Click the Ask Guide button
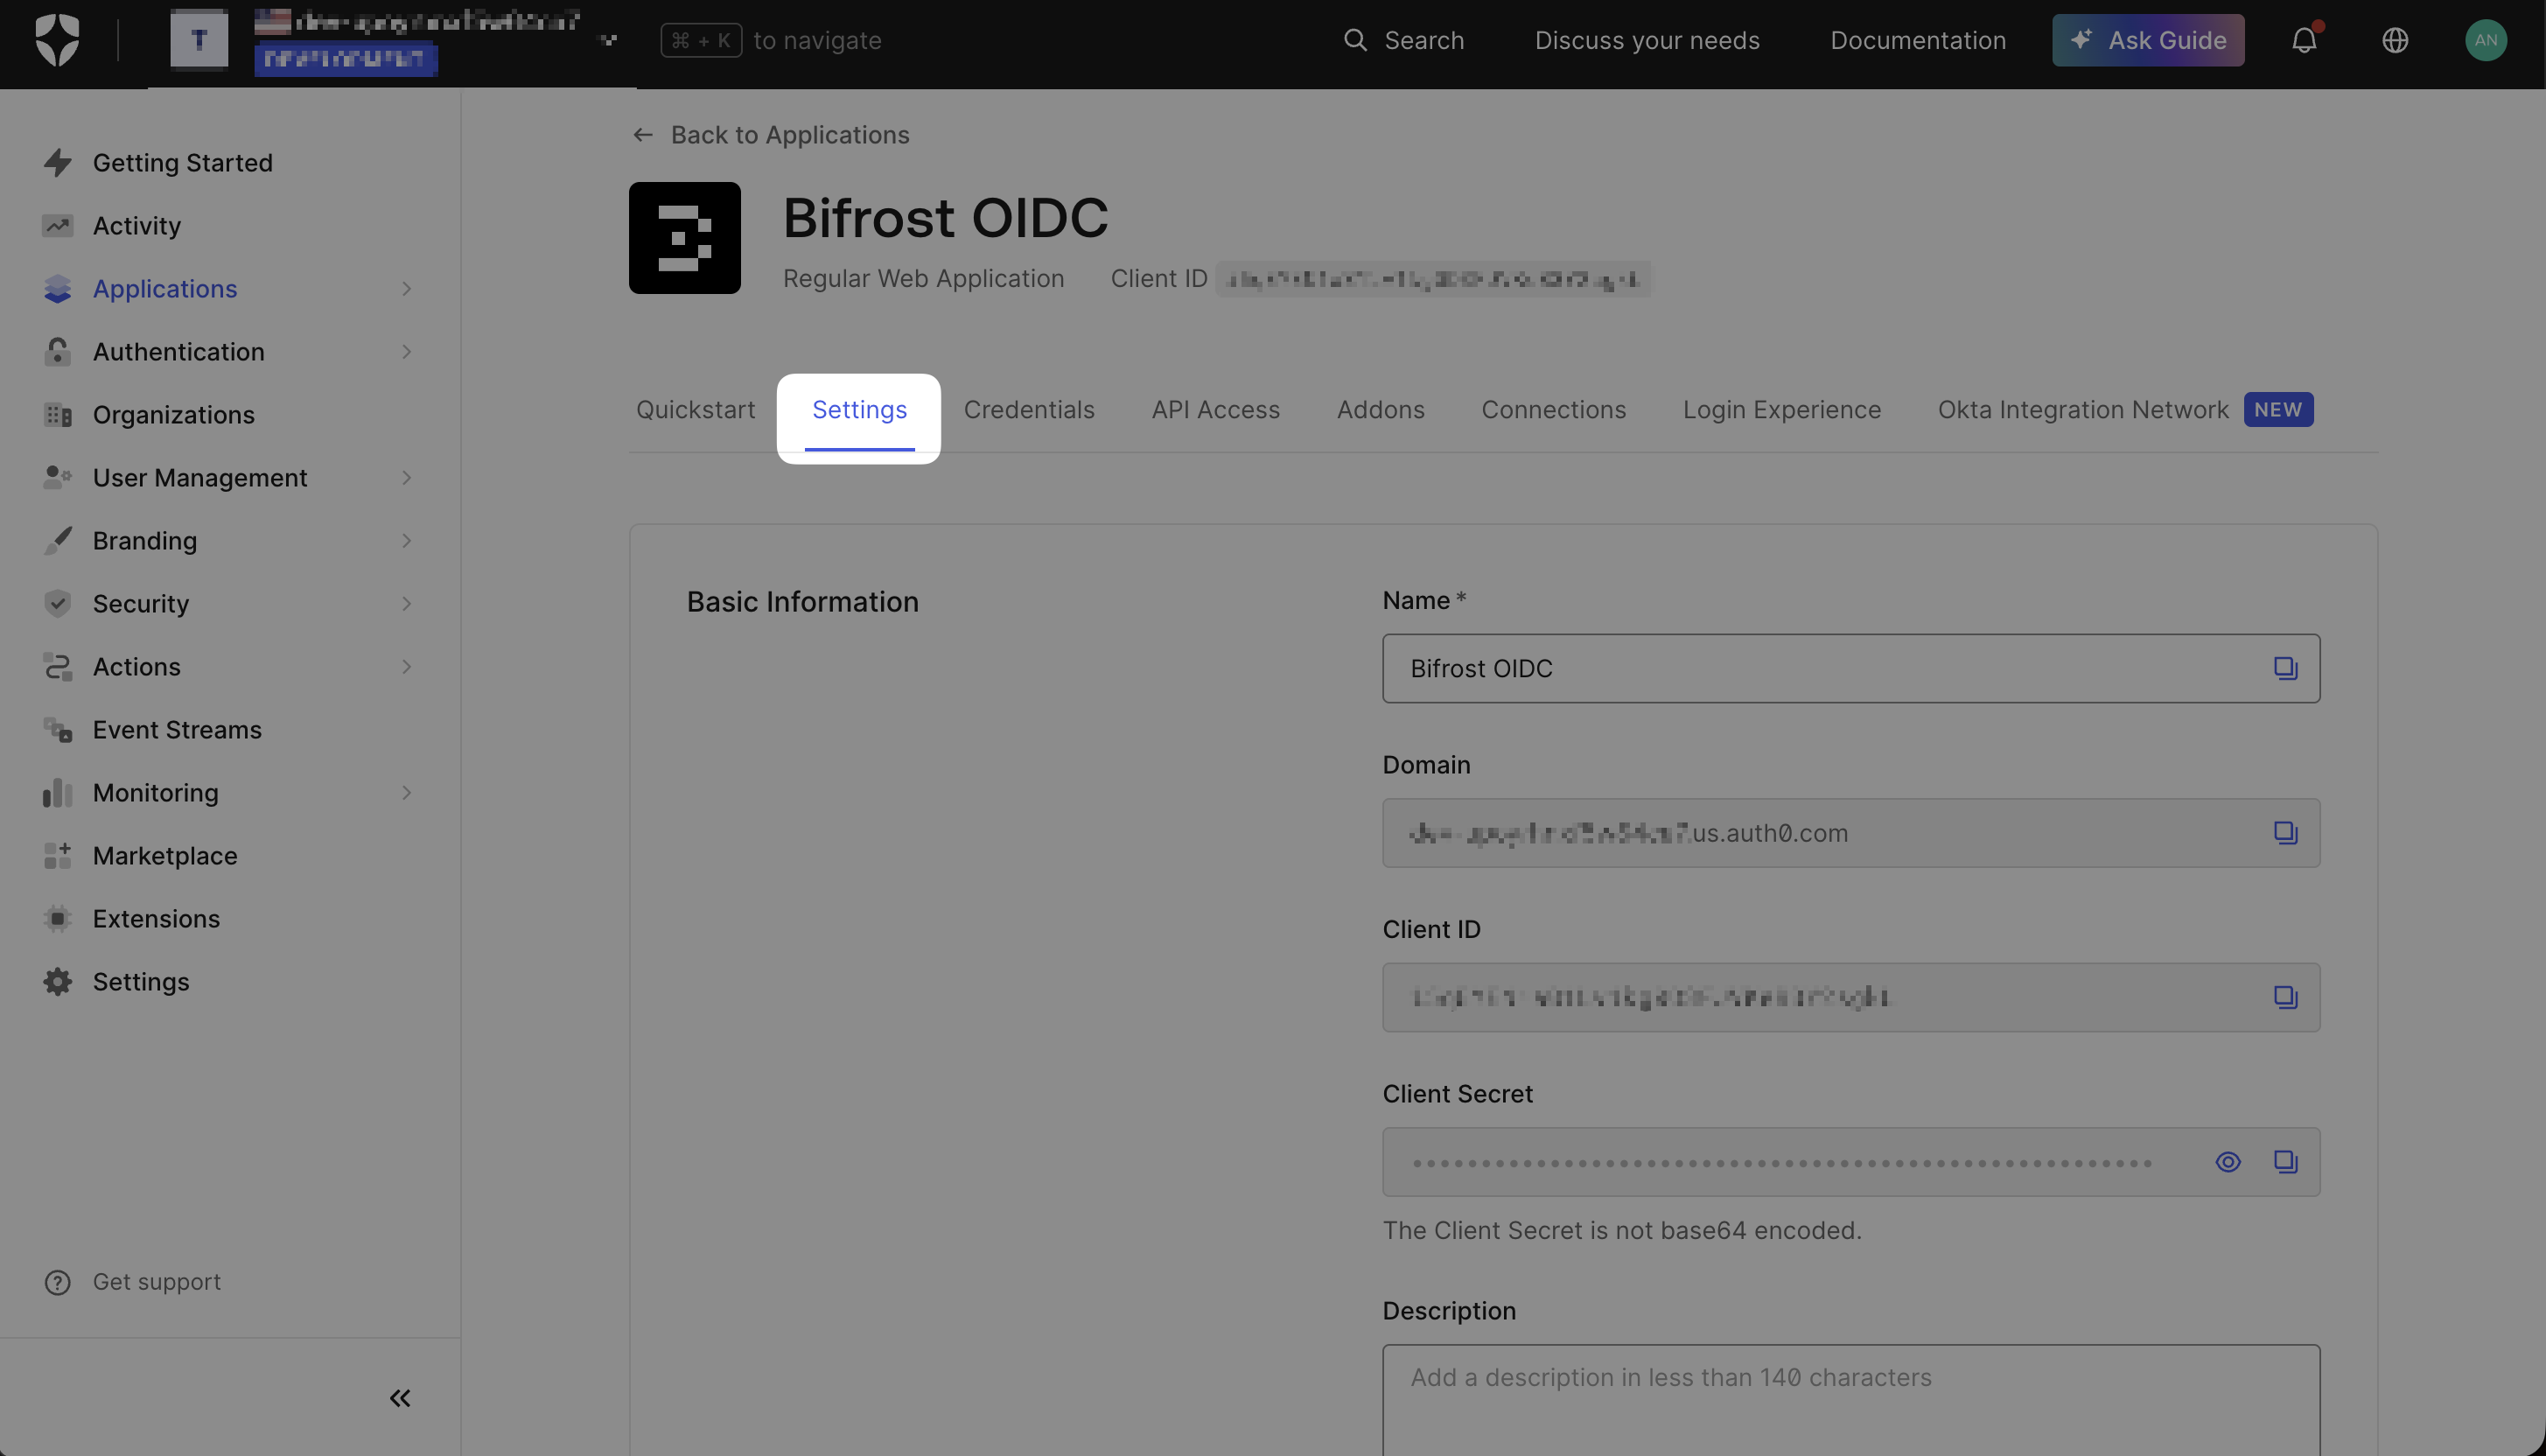The image size is (2546, 1456). 2148,40
